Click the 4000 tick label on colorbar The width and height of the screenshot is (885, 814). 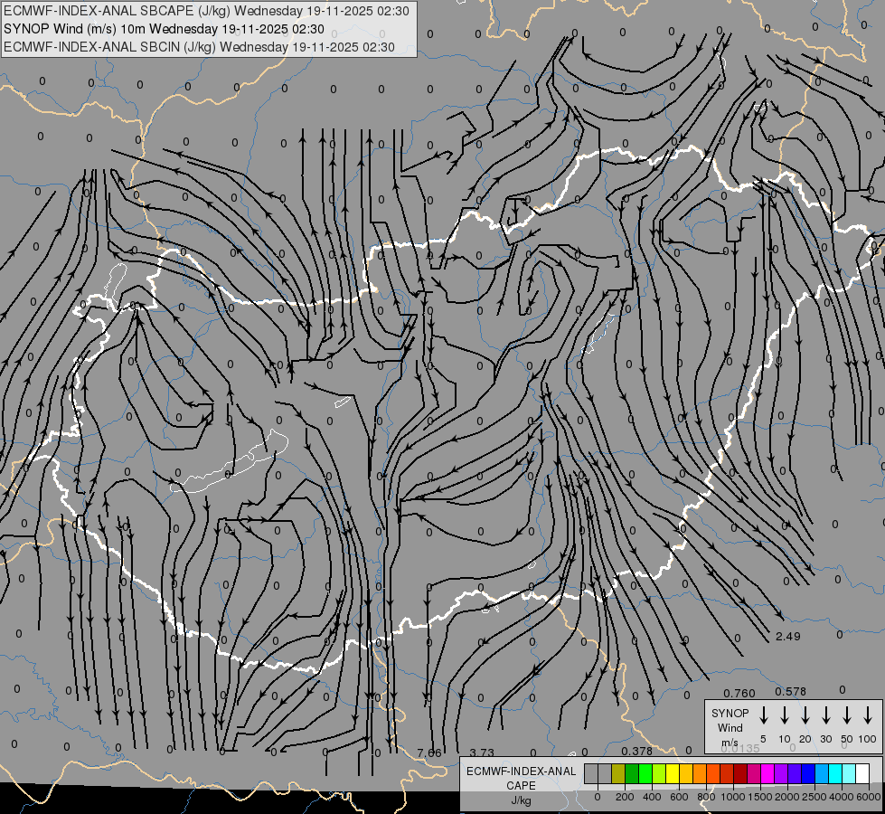click(x=842, y=797)
